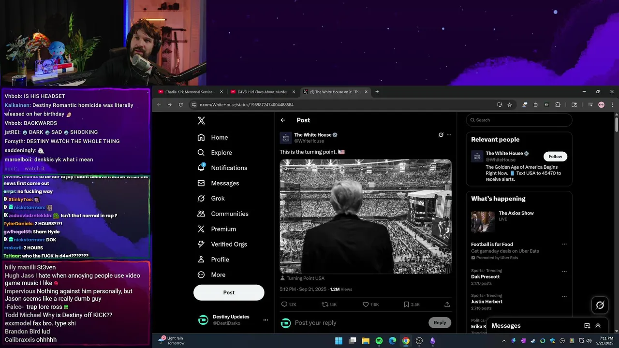Screen dimensions: 619x348
Task: Click the install app icon in address bar
Action: 500,104
